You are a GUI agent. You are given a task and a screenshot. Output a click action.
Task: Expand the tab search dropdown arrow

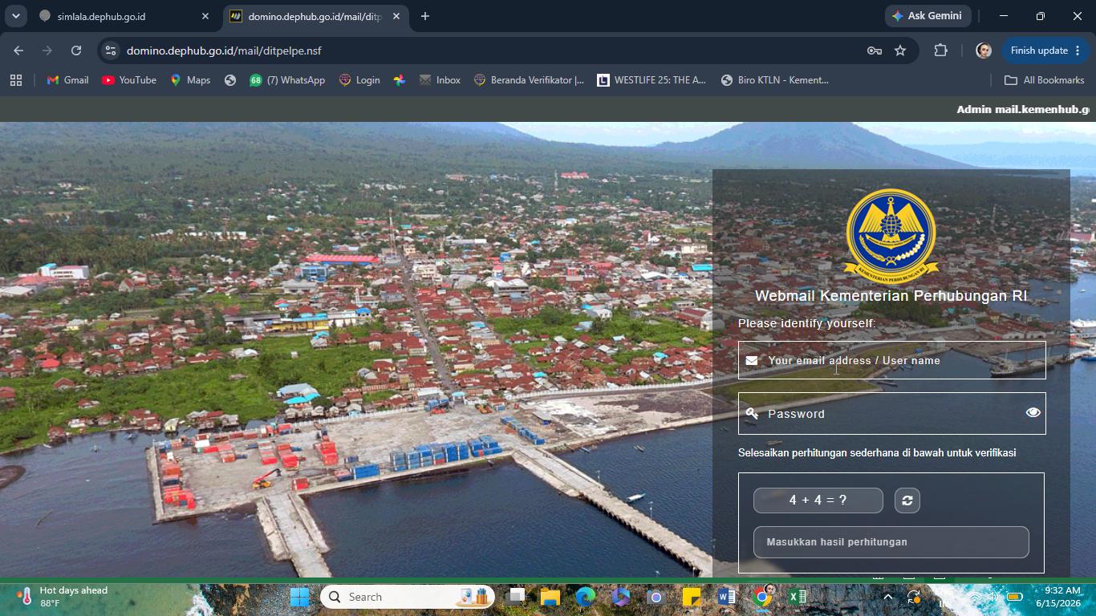16,16
